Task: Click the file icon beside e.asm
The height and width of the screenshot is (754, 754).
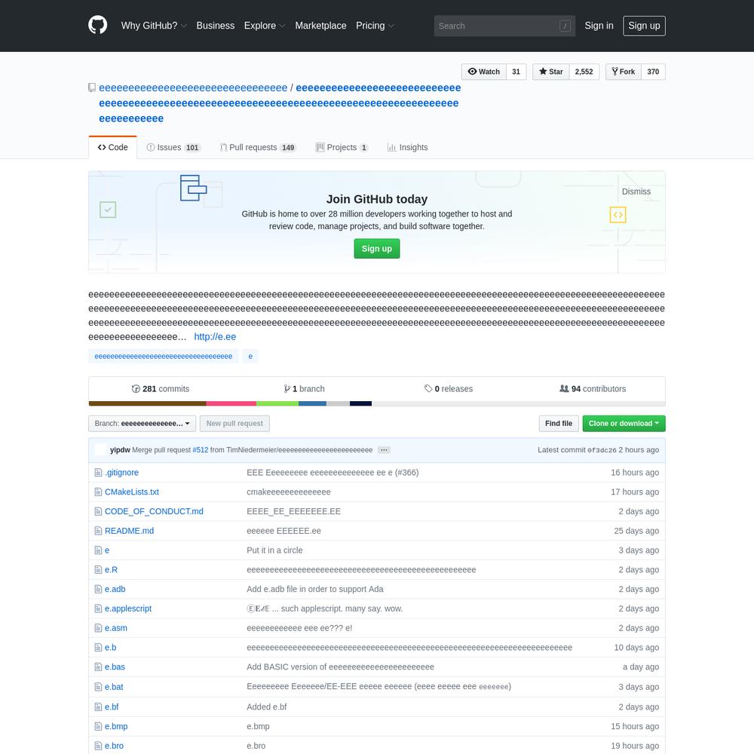Action: click(x=98, y=628)
